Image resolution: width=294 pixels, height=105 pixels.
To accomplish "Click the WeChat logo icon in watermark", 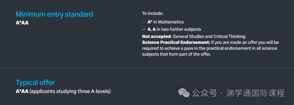I will pyautogui.click(x=184, y=93).
